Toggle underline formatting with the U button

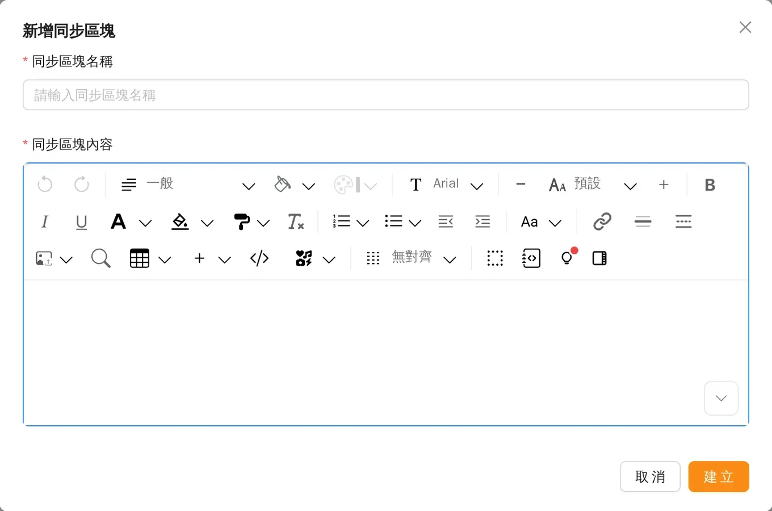tap(81, 222)
